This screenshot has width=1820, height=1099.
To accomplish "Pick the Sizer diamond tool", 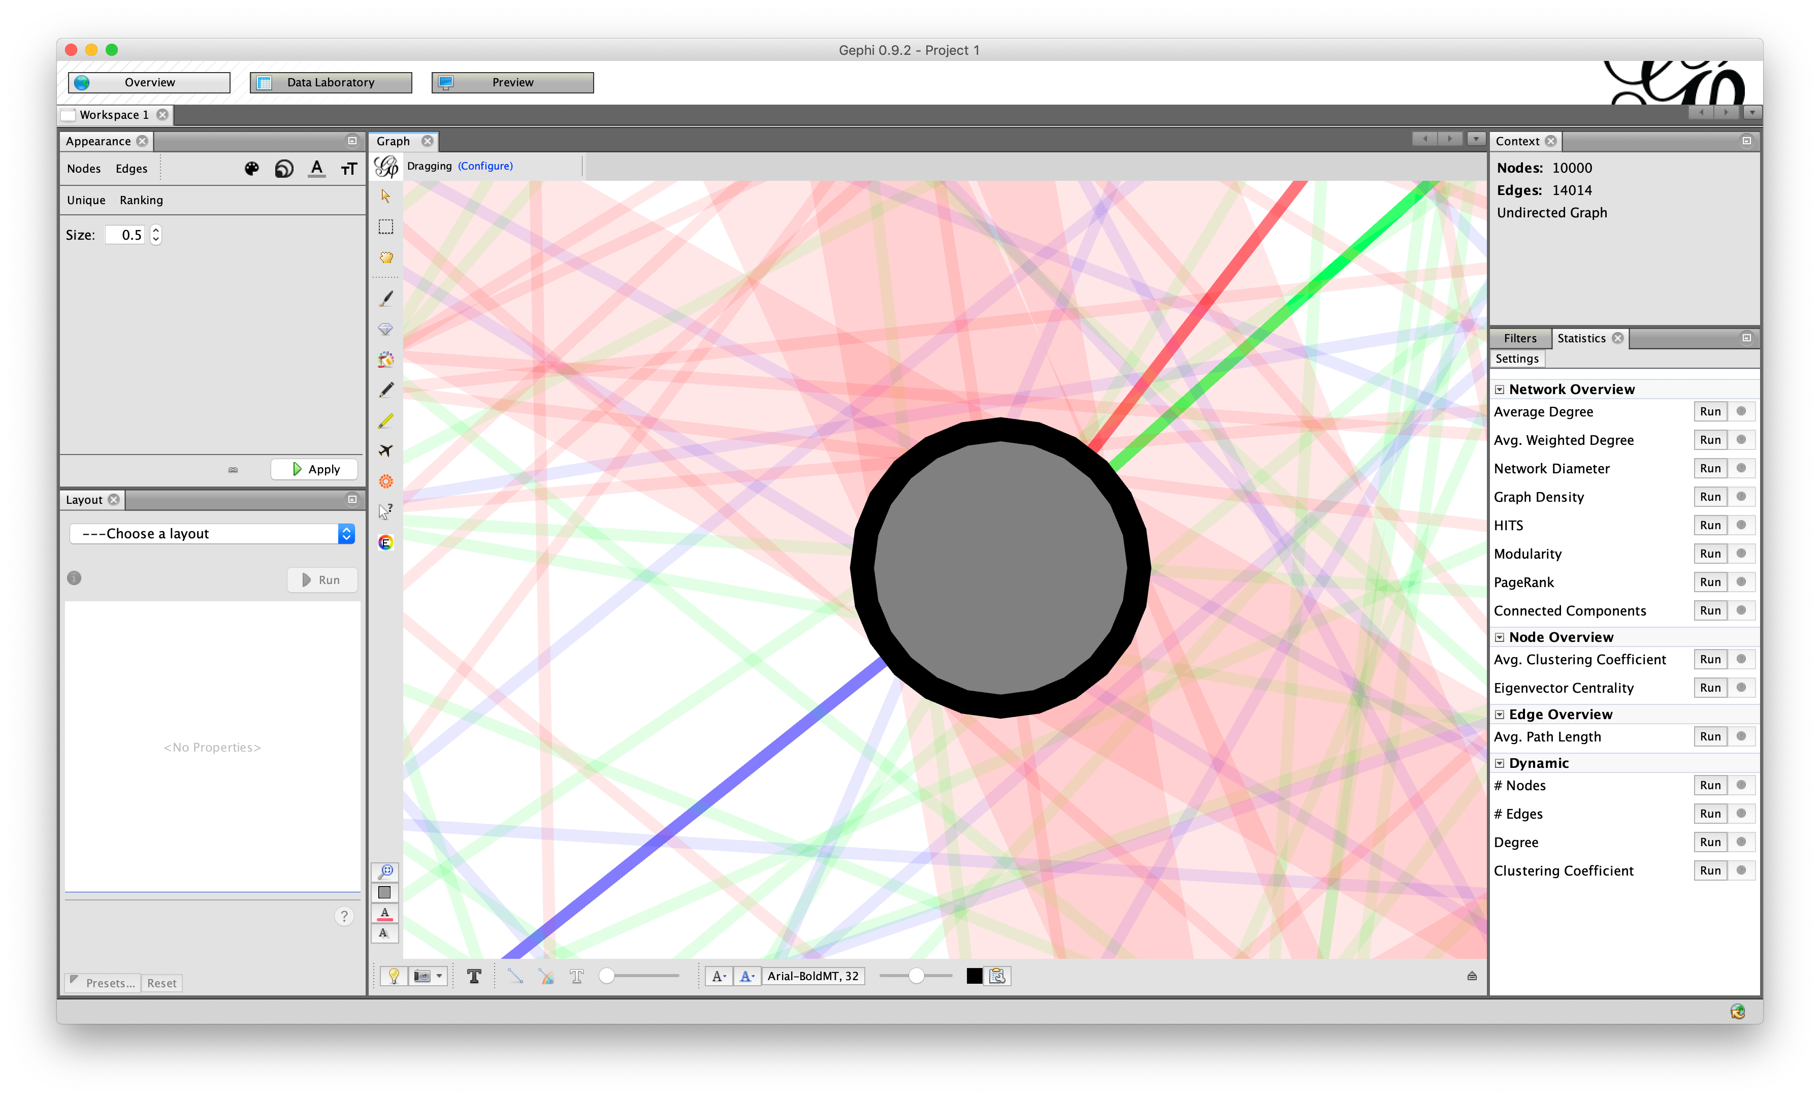I will point(385,329).
